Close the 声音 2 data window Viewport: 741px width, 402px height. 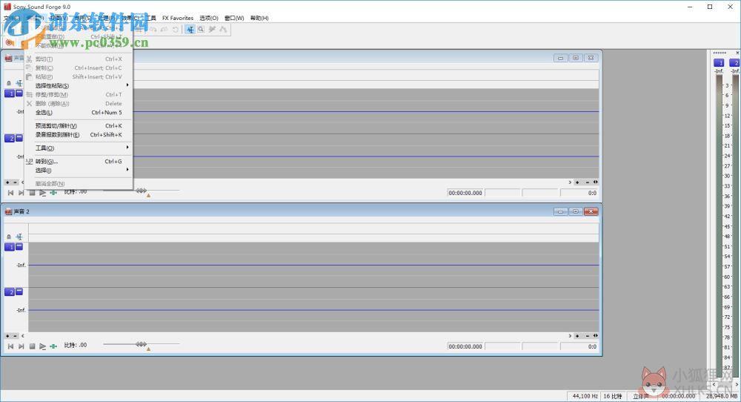pyautogui.click(x=591, y=211)
